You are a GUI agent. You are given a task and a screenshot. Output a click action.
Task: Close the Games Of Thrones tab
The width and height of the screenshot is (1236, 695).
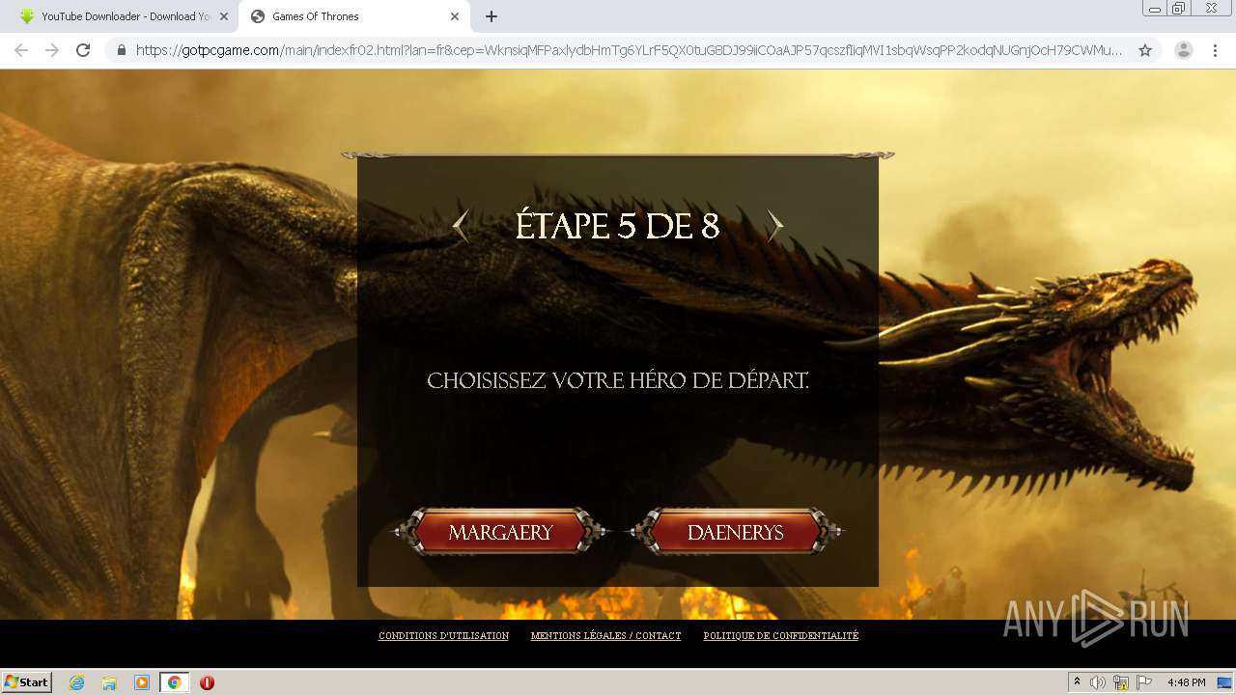pyautogui.click(x=454, y=16)
